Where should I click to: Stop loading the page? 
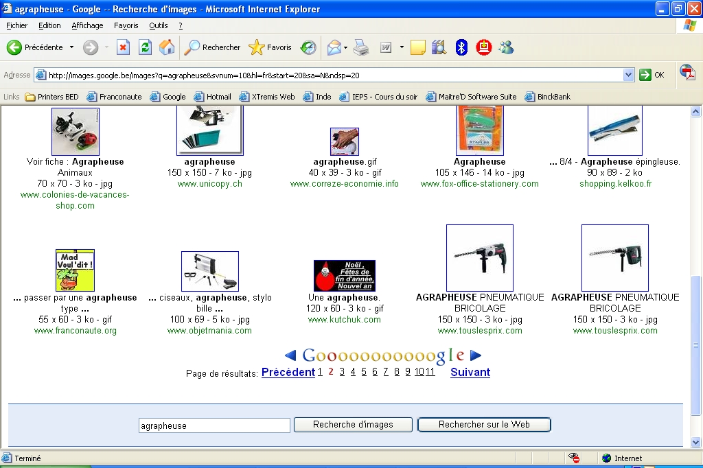click(x=123, y=47)
